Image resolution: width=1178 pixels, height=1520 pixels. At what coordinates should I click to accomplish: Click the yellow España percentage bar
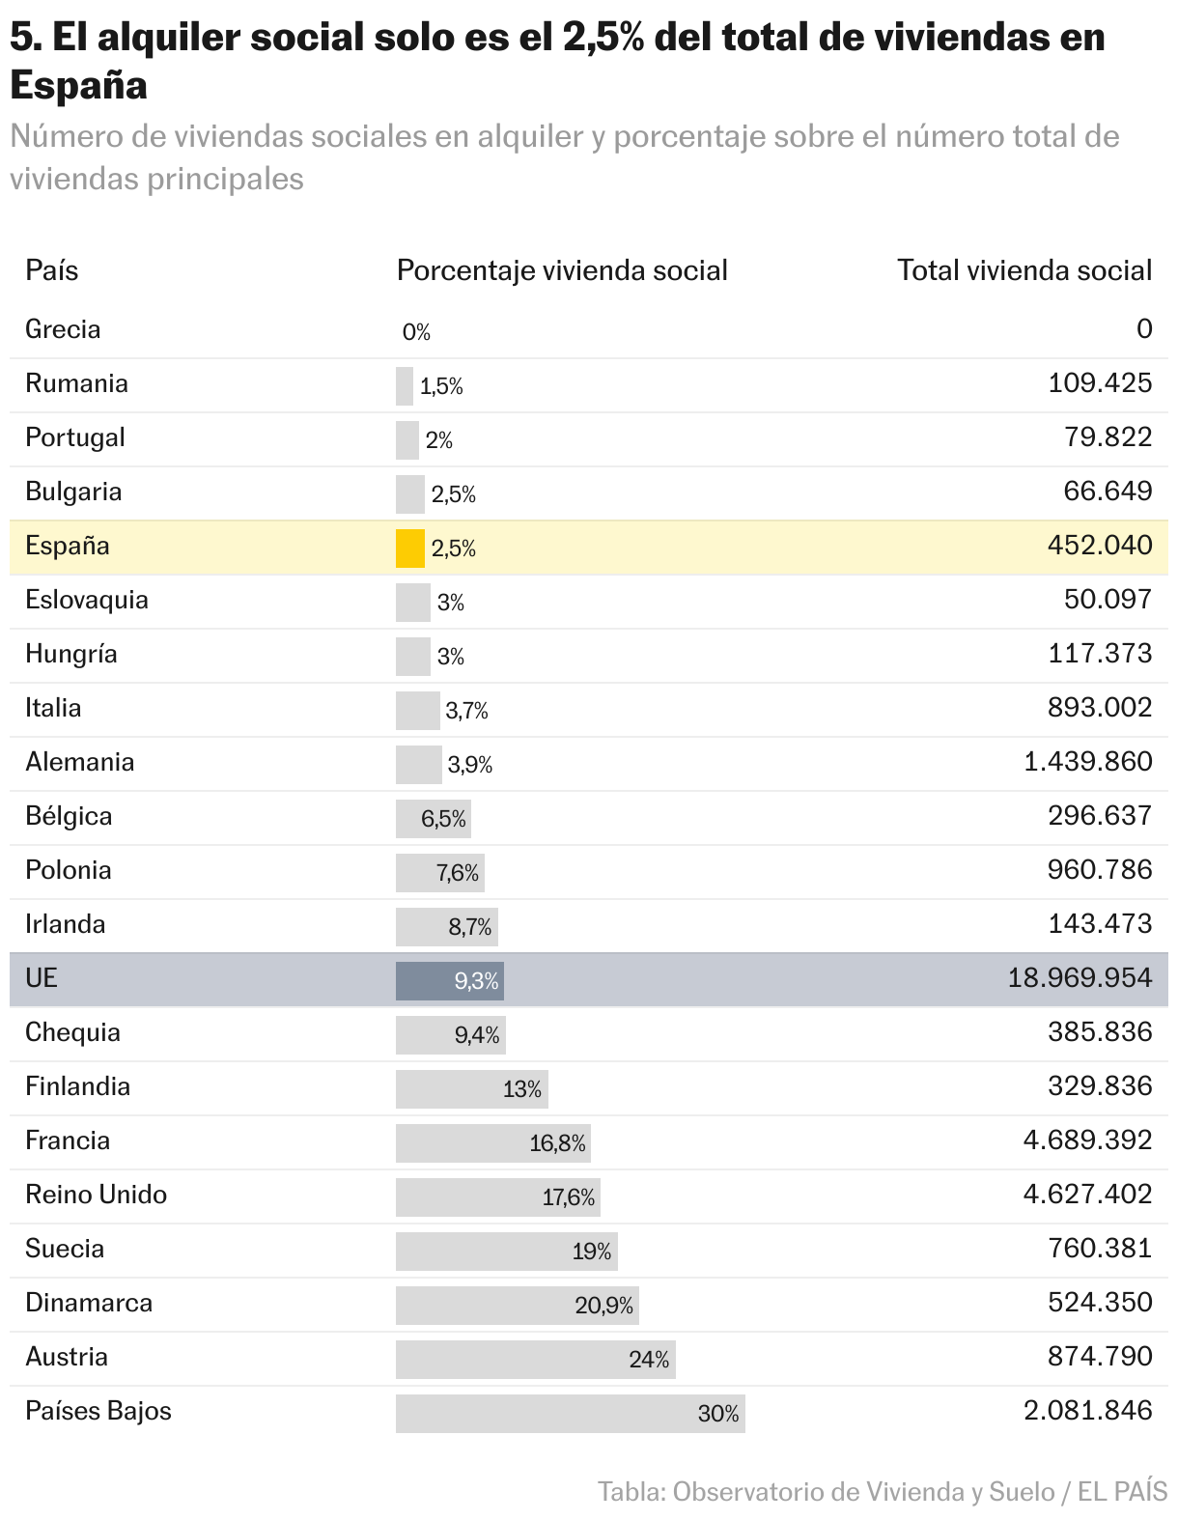click(x=409, y=549)
